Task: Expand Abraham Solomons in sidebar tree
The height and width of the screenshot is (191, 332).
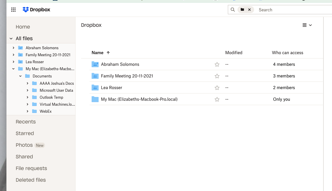Action: pos(13,48)
